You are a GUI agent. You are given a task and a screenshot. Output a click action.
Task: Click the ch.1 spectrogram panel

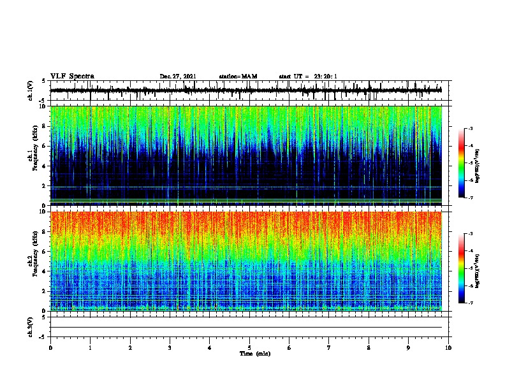pos(246,155)
